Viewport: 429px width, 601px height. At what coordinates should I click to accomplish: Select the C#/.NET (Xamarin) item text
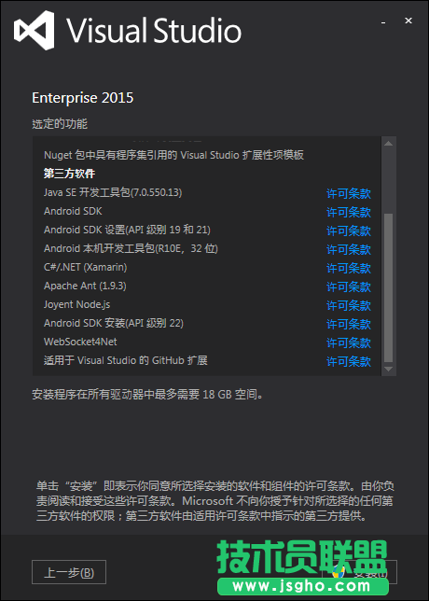pyautogui.click(x=86, y=267)
